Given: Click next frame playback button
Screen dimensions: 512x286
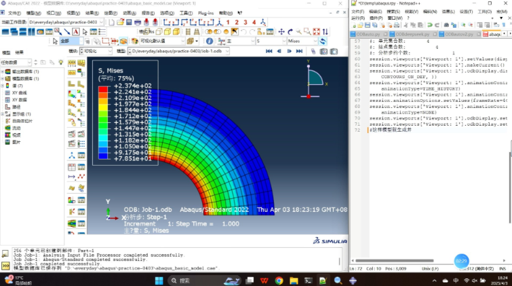Looking at the screenshot, I should click(x=290, y=51).
